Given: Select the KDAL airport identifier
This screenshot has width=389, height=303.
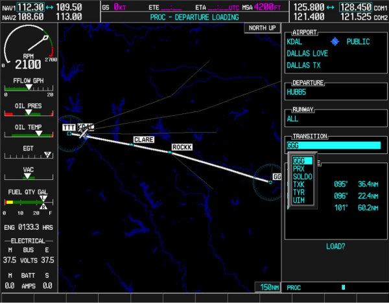Looking at the screenshot, I should (294, 41).
